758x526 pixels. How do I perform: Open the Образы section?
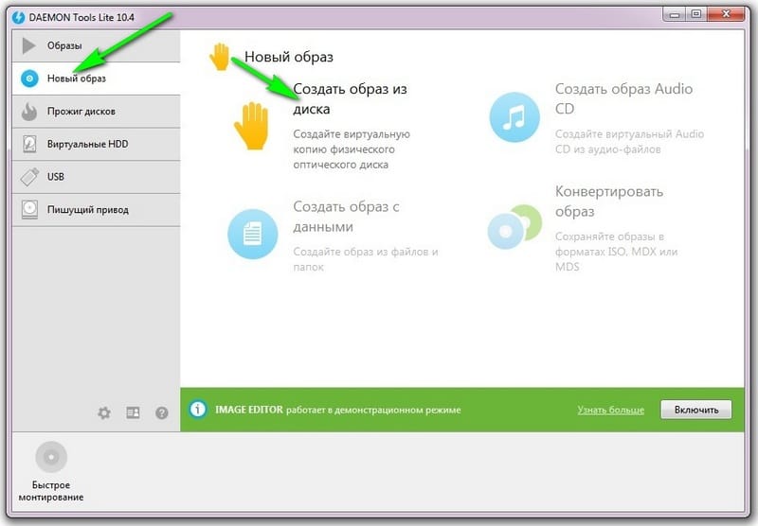tap(96, 45)
